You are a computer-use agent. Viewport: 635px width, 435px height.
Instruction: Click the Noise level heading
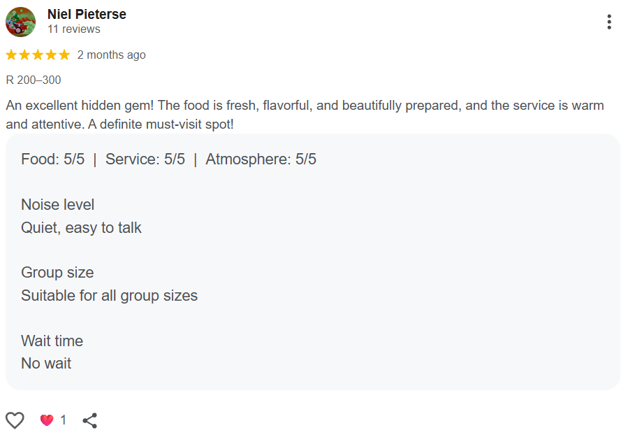tap(57, 205)
